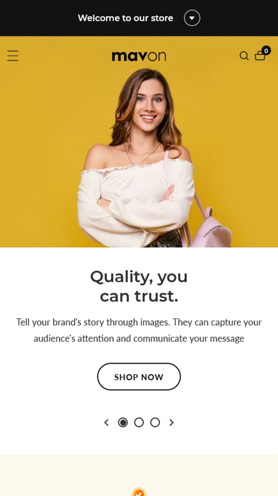Select the third slide indicator dot
This screenshot has width=278, height=496.
(x=155, y=422)
